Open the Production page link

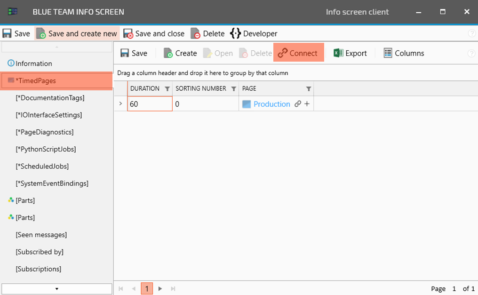pos(271,104)
